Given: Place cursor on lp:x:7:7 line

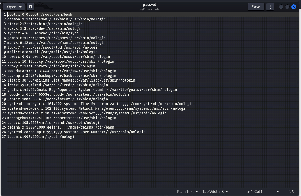Looking at the screenshot, I should (53, 47).
